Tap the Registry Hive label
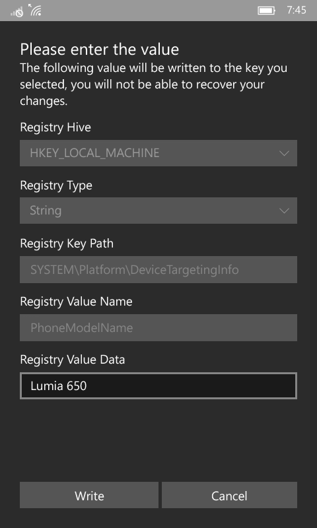Screen dimensions: 317x528 click(x=55, y=127)
